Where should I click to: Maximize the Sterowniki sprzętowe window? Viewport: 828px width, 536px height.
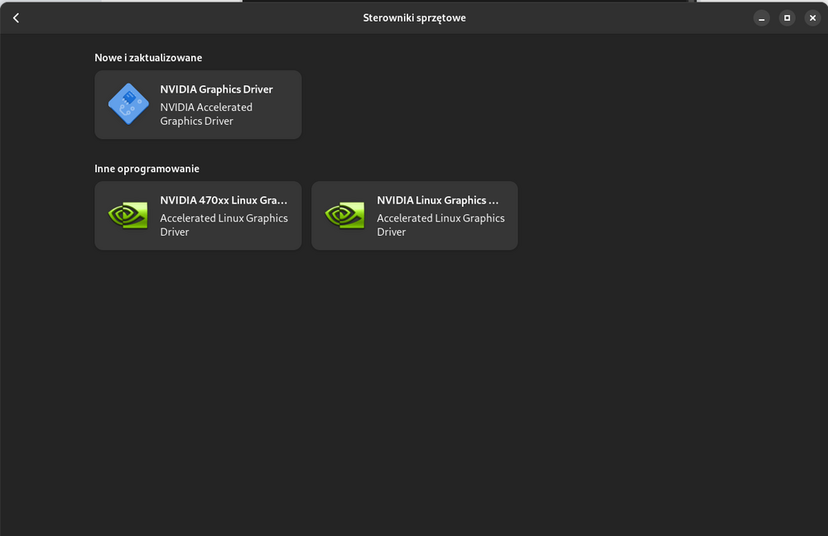tap(787, 17)
